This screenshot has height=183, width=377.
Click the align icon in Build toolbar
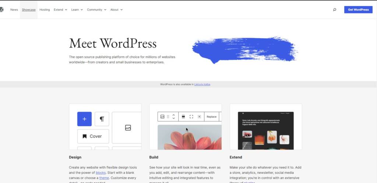(x=183, y=117)
